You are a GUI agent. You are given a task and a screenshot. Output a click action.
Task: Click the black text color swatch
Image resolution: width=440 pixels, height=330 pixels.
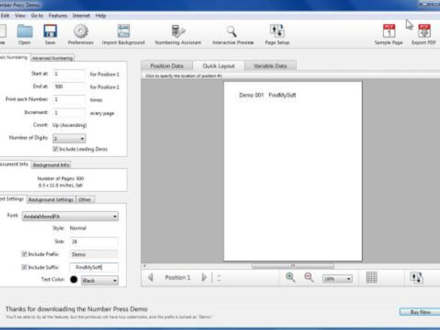coord(74,280)
